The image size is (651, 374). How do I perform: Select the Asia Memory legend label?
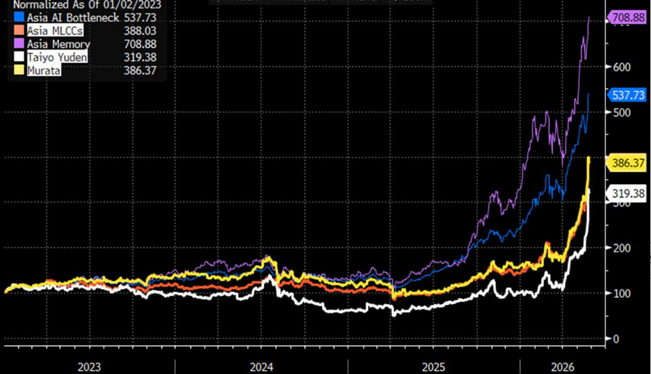58,44
